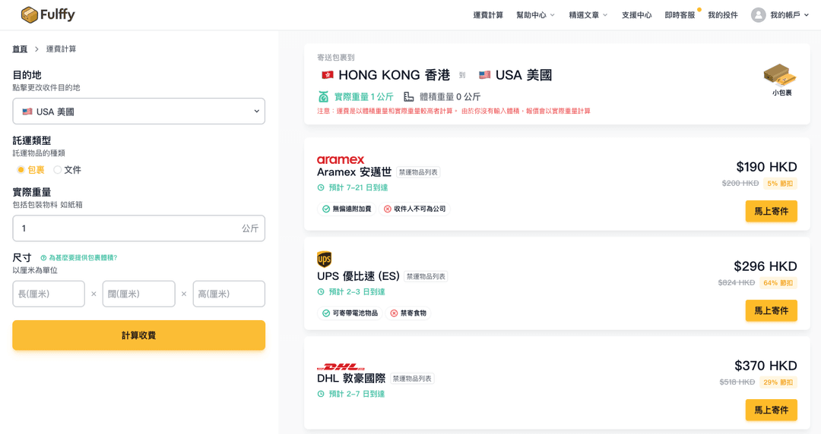
Task: Click the Fulffy logo icon
Action: (x=30, y=15)
